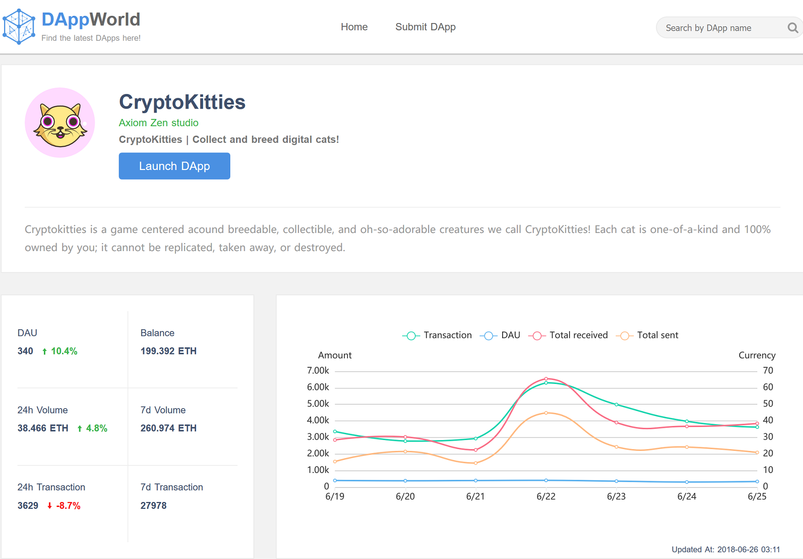803x559 pixels.
Task: Click the red 24h Transaction decrease arrow
Action: coord(49,506)
